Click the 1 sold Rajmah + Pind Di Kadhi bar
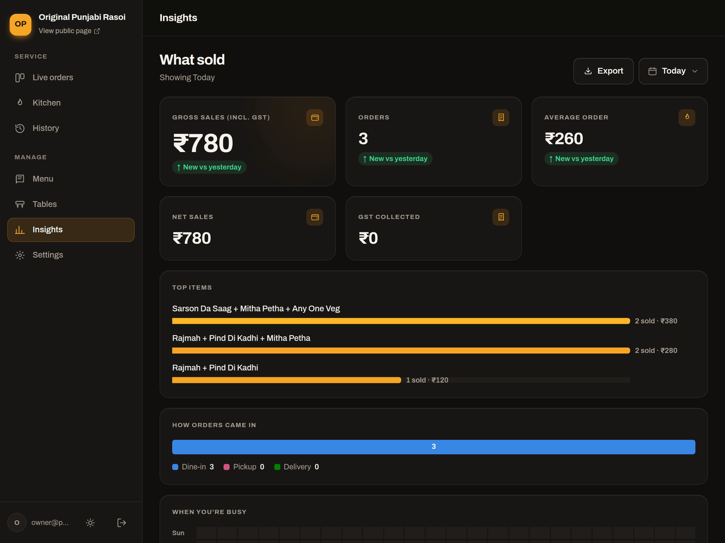The image size is (725, 543). 287,380
